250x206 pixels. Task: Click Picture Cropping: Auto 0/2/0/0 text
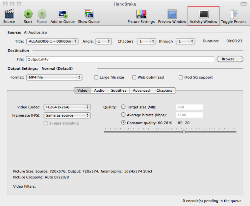pyautogui.click(x=41, y=177)
